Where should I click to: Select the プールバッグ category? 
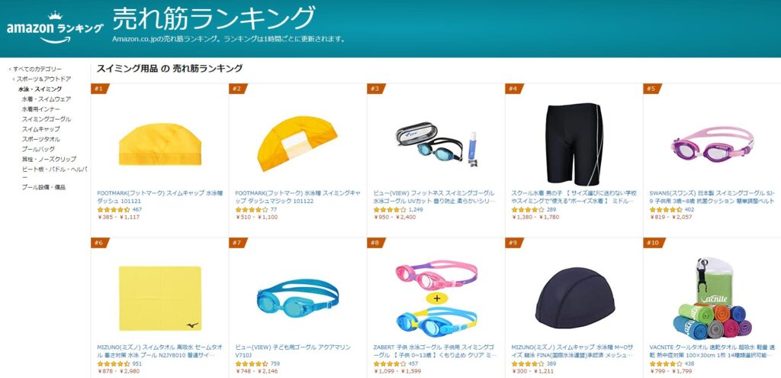tap(38, 149)
